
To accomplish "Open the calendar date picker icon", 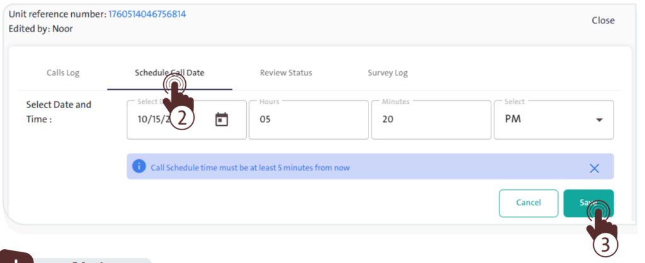I will click(x=221, y=120).
